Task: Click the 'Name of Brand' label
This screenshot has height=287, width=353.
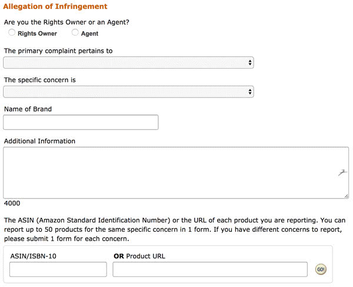Action: click(x=28, y=109)
